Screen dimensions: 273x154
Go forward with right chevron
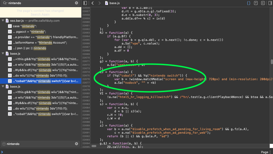coord(99,3)
